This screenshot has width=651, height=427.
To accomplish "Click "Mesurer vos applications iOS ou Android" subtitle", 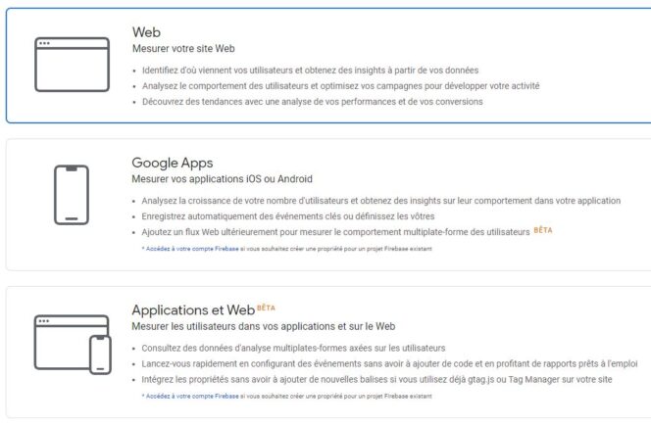I will click(x=222, y=179).
